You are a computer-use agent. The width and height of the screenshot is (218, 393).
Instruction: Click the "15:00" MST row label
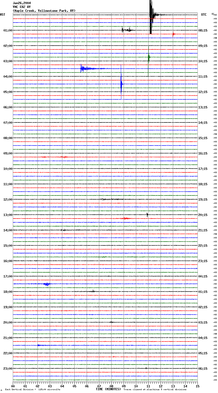tap(8, 246)
